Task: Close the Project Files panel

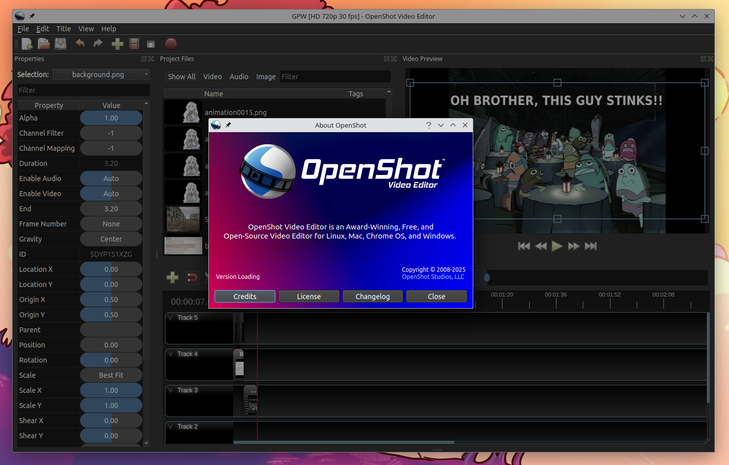Action: point(394,59)
